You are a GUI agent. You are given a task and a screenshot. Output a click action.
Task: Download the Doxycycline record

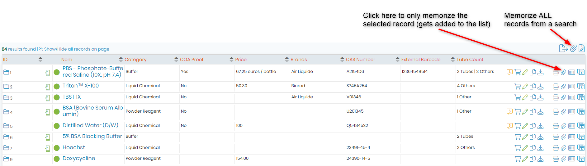coord(541,159)
